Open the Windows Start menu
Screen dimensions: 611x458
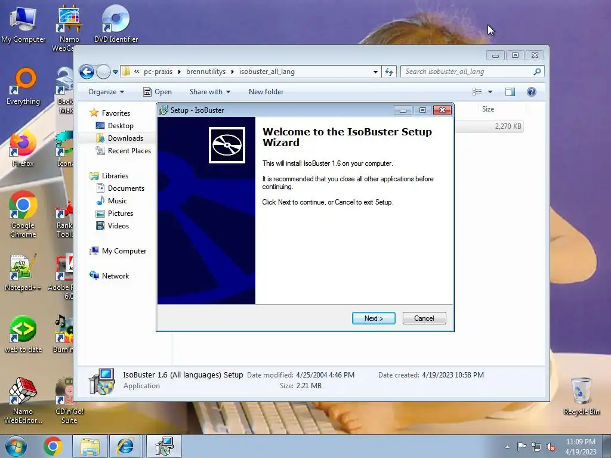tap(16, 446)
